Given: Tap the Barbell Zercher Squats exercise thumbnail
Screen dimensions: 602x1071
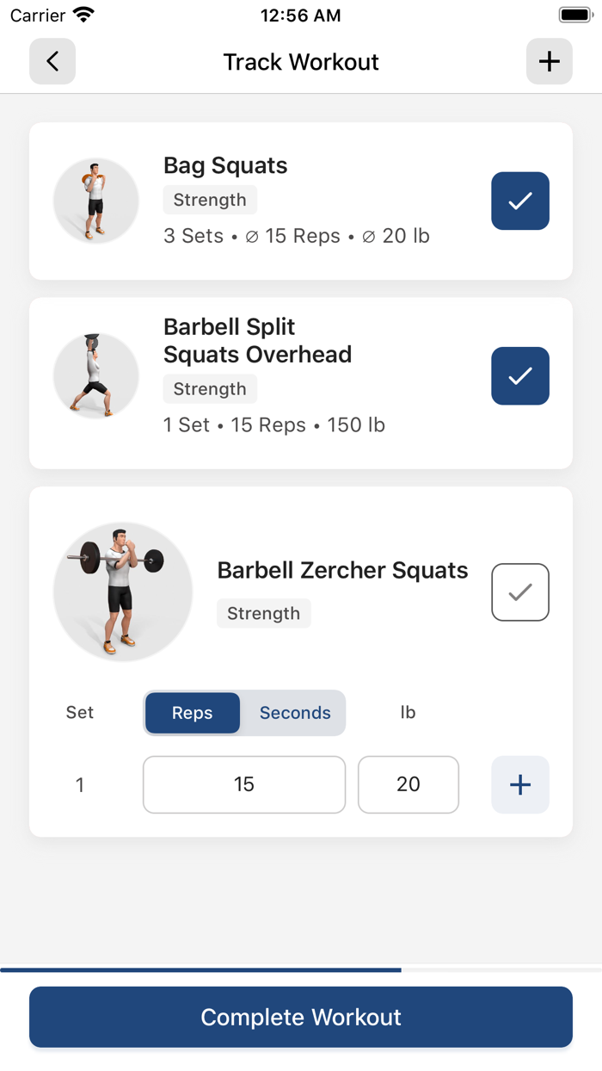Looking at the screenshot, I should coord(123,592).
